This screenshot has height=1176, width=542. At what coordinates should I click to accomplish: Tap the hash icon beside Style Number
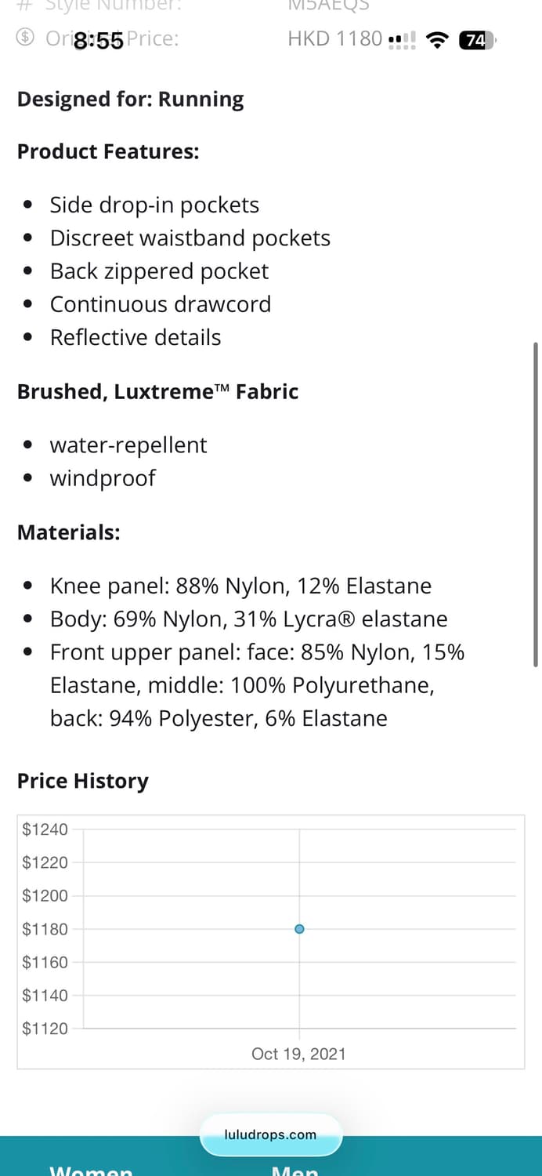[x=25, y=5]
